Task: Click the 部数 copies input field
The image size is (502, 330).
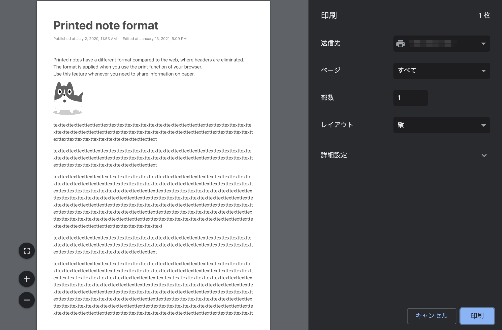Action: coord(410,98)
